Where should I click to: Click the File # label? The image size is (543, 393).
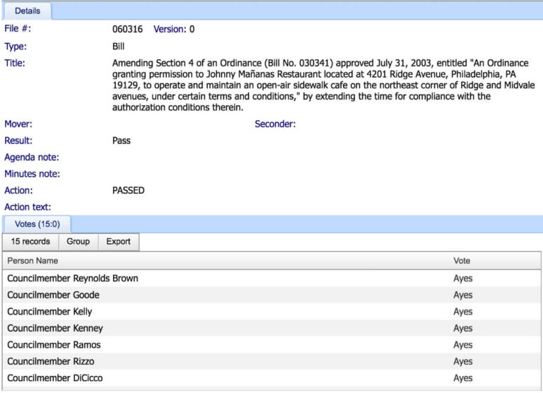point(18,28)
